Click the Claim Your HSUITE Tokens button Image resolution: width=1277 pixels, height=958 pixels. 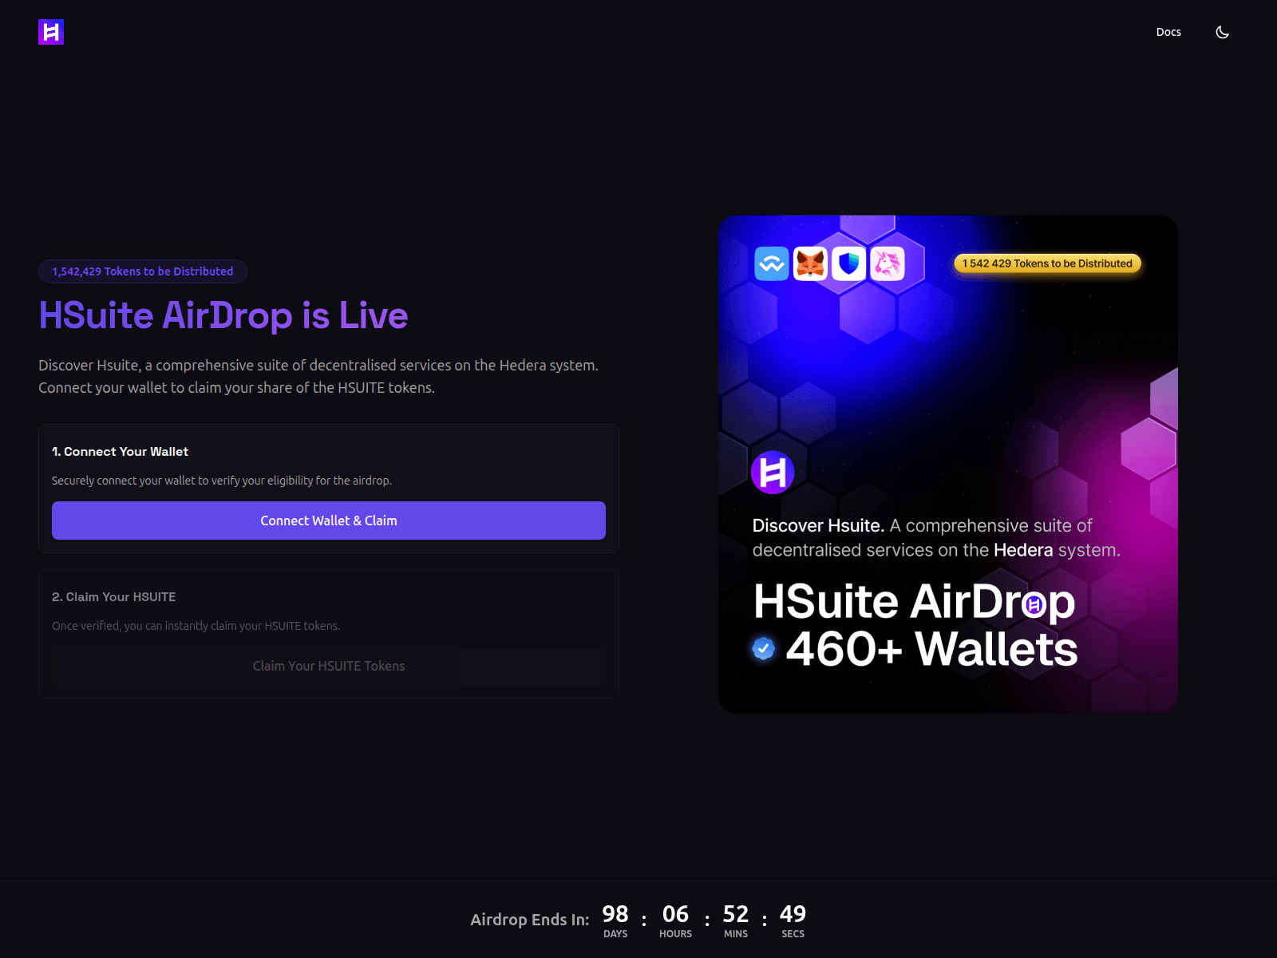pos(329,666)
